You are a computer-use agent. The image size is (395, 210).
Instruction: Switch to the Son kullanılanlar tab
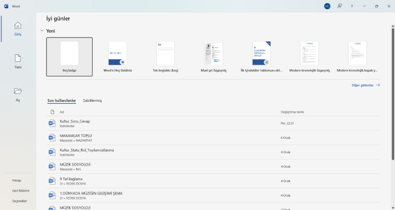[x=62, y=100]
